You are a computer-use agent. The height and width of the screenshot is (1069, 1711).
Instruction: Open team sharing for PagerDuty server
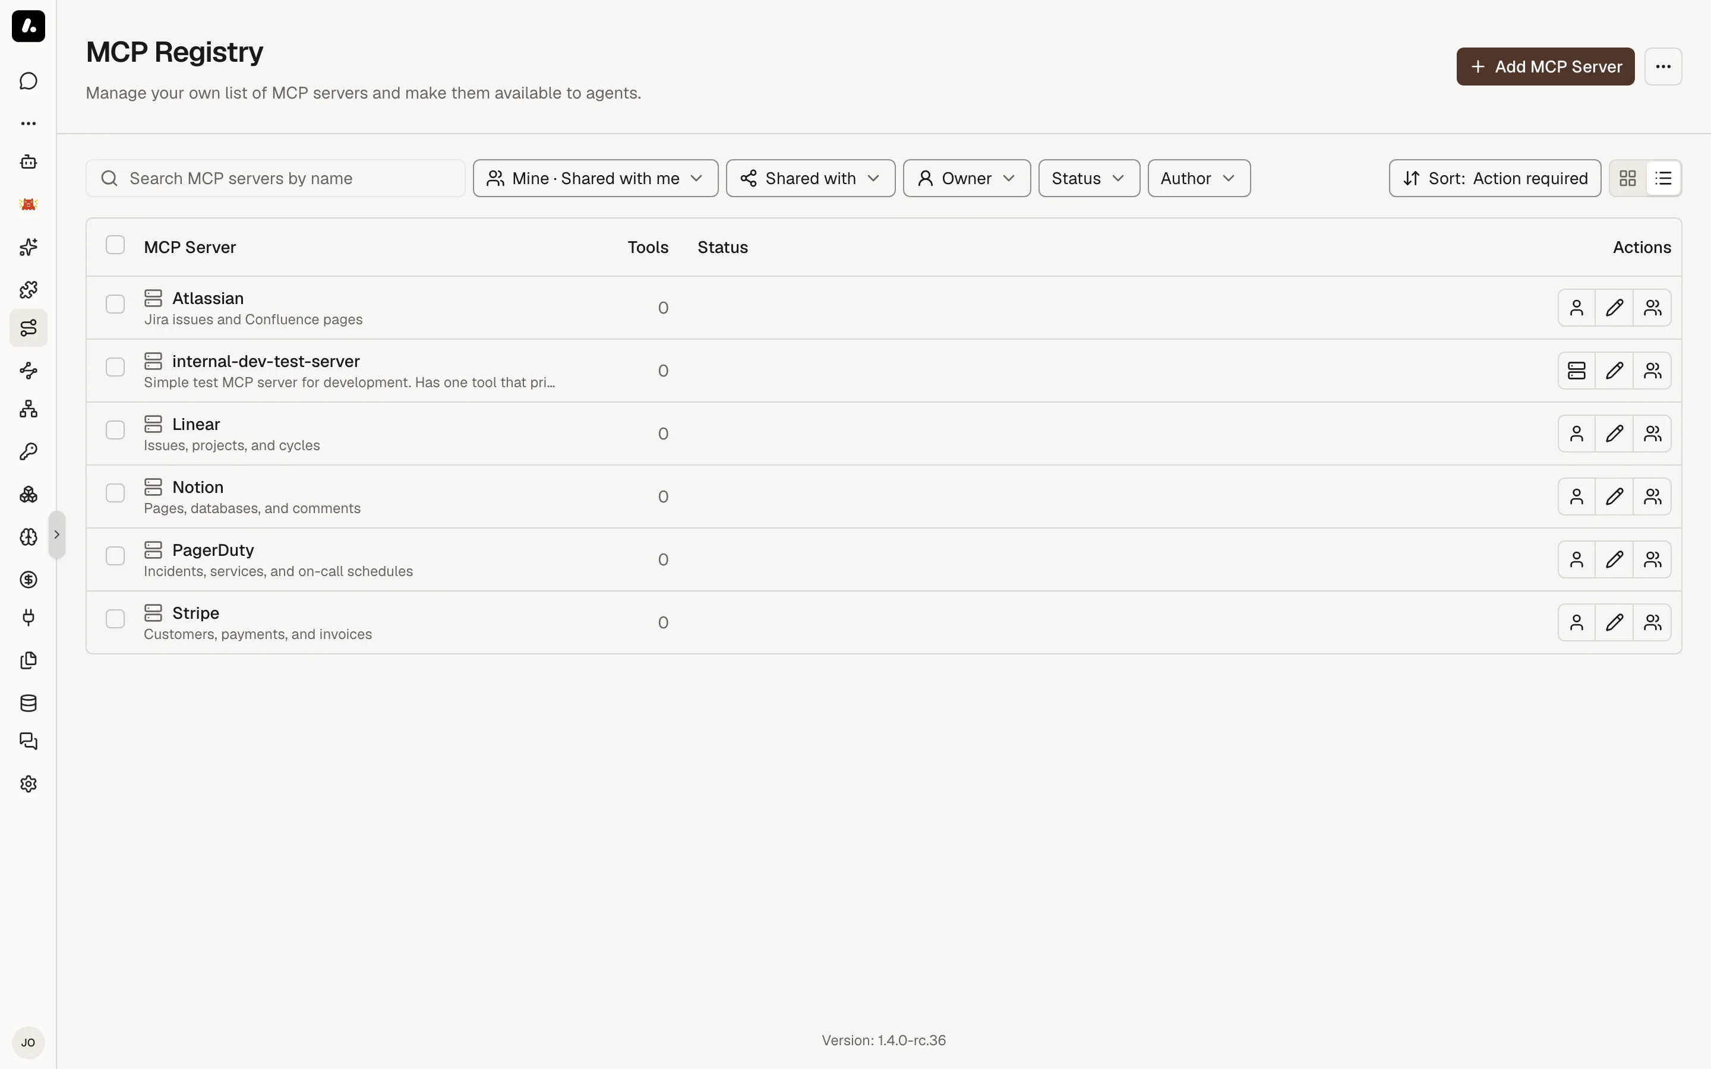pyautogui.click(x=1652, y=559)
